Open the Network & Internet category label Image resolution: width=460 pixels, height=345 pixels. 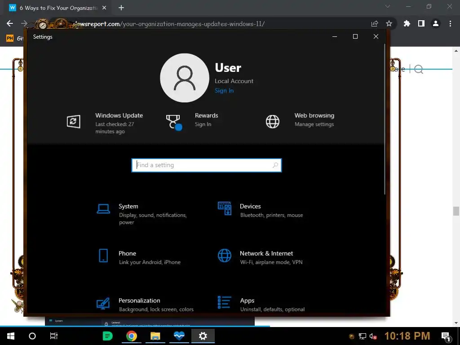[x=266, y=253]
